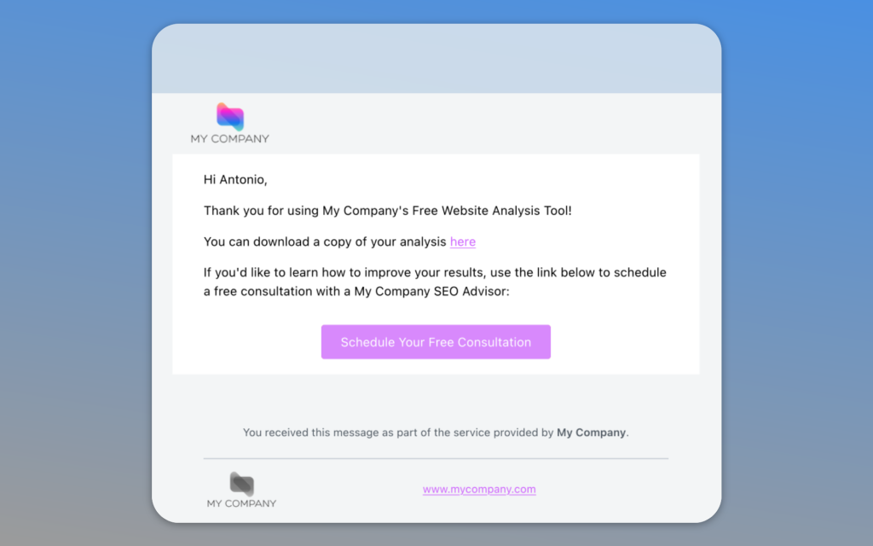
Task: Click the colorful My Company header logo
Action: (x=230, y=116)
